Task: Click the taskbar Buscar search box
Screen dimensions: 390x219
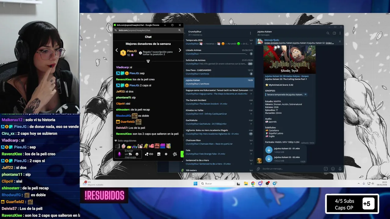Action: click(217, 183)
